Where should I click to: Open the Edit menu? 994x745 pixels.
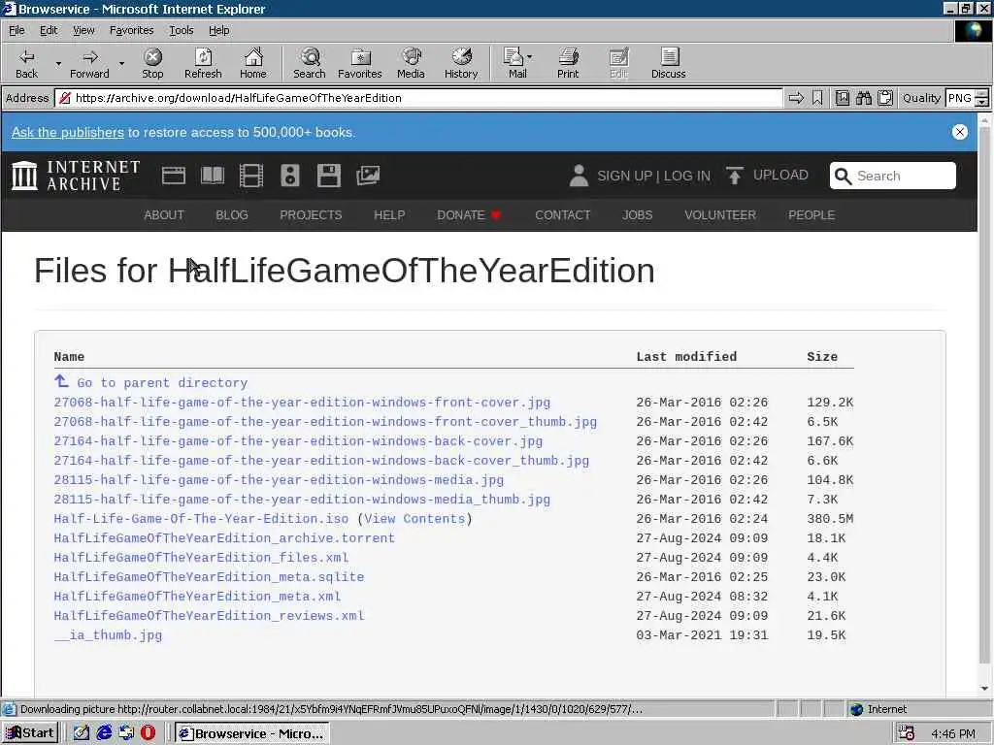[x=49, y=30]
